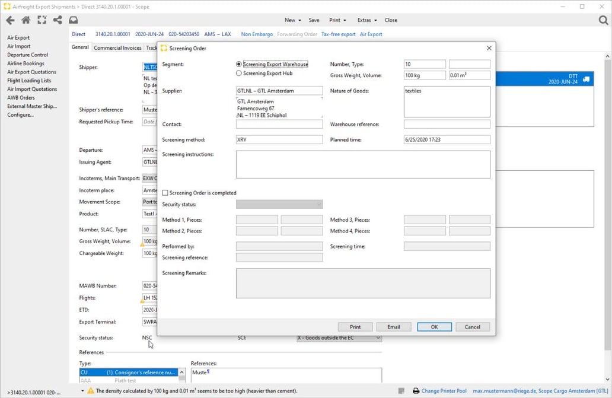Expand the New menu dropdown
This screenshot has height=398, width=612.
(292, 20)
